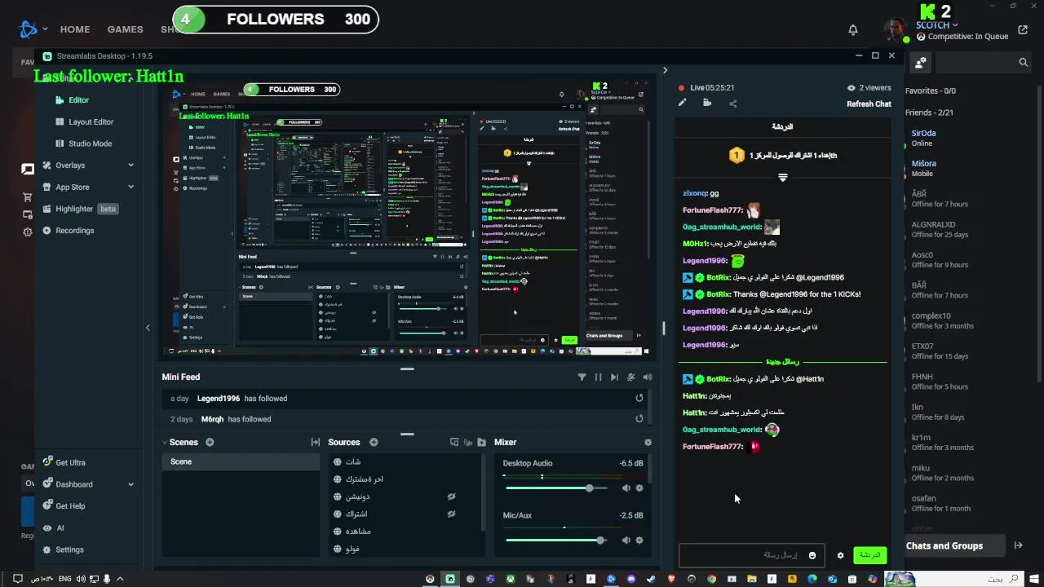Open chat settings gear icon
Viewport: 1044px width, 587px height.
pos(841,556)
